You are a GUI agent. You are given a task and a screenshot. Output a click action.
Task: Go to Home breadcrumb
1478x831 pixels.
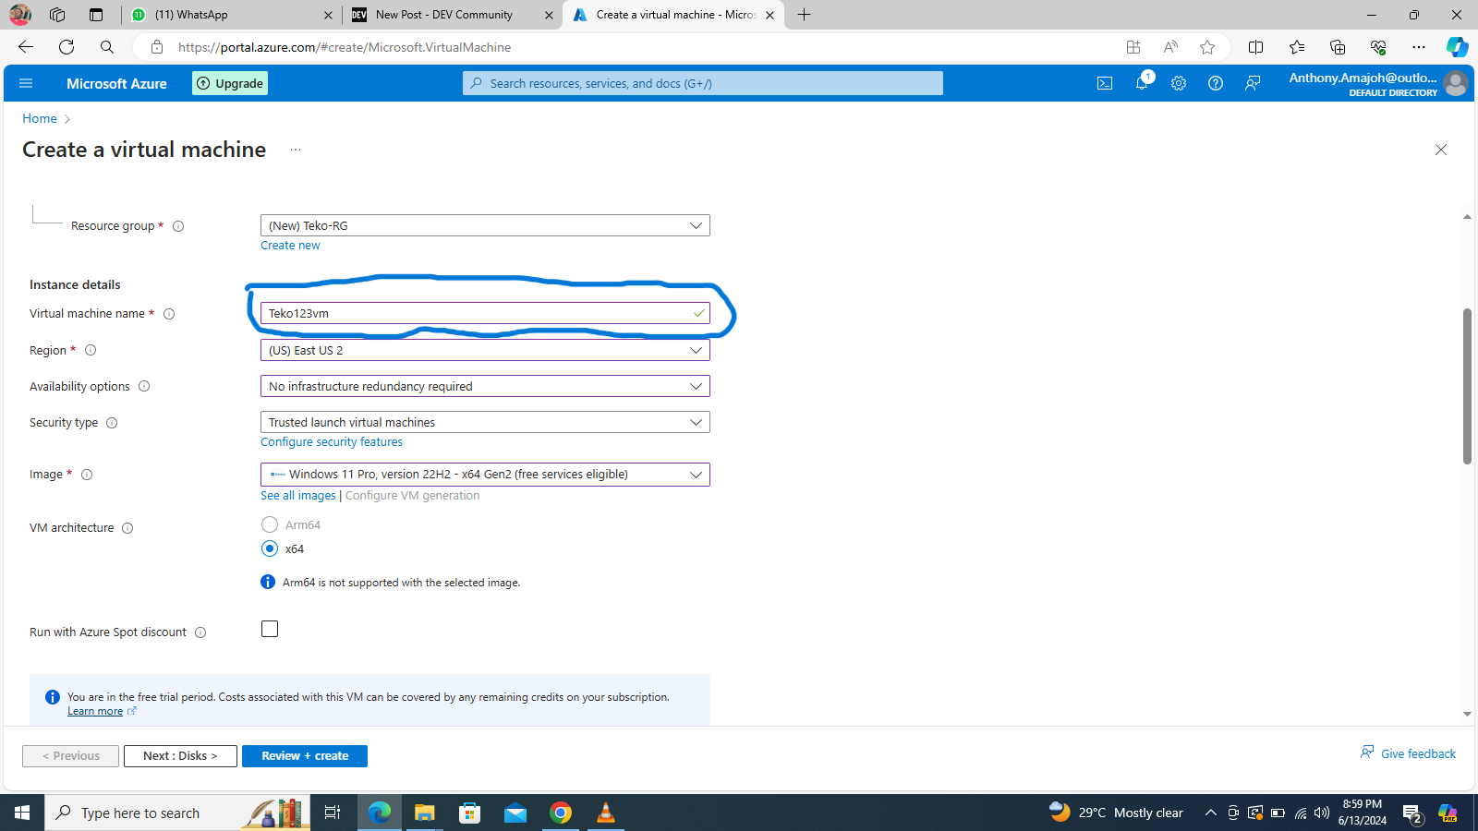point(40,118)
